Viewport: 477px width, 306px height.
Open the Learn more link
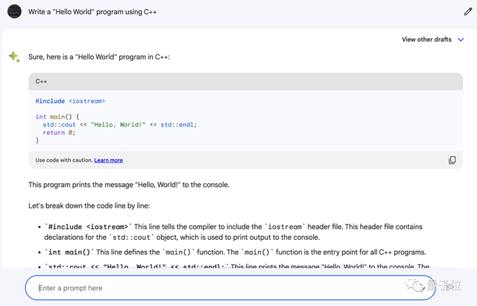[108, 160]
